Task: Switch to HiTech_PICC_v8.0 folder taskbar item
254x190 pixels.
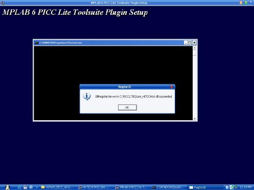Action: tap(57, 187)
